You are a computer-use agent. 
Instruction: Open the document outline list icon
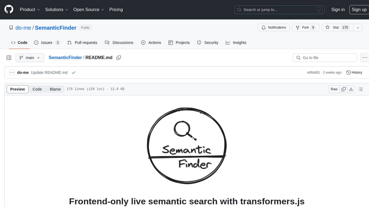361,89
